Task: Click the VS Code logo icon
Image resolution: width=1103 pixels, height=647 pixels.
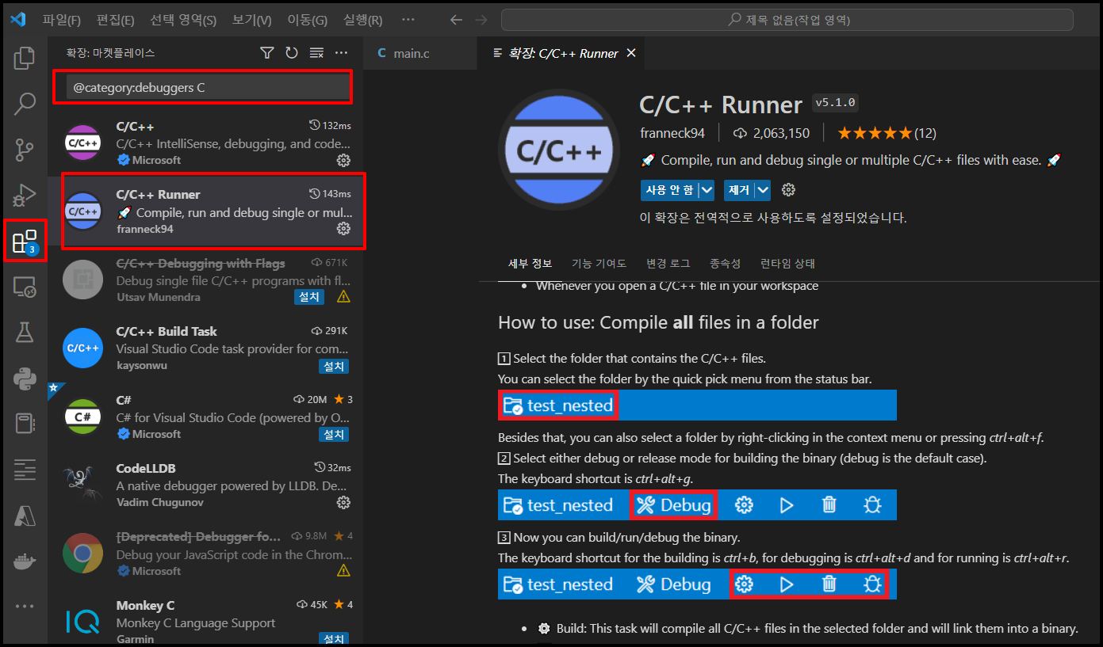Action: [18, 20]
